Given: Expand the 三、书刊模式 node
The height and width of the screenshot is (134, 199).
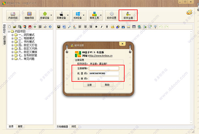Looking at the screenshot, I should point(13,42).
